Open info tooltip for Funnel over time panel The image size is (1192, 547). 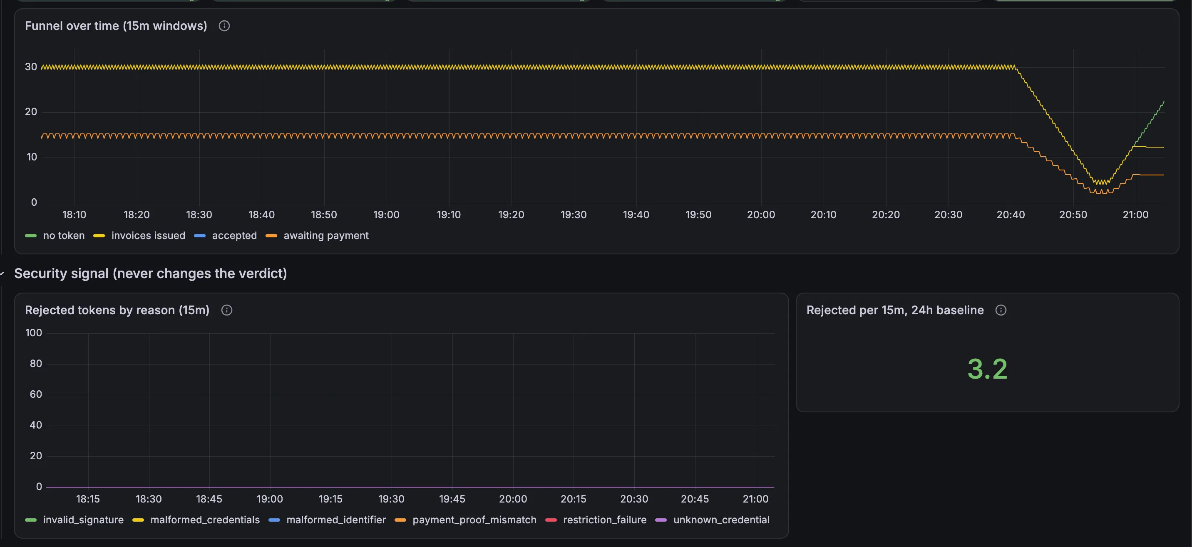pos(224,26)
